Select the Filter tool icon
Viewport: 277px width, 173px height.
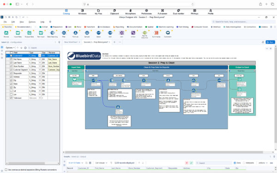64,33
